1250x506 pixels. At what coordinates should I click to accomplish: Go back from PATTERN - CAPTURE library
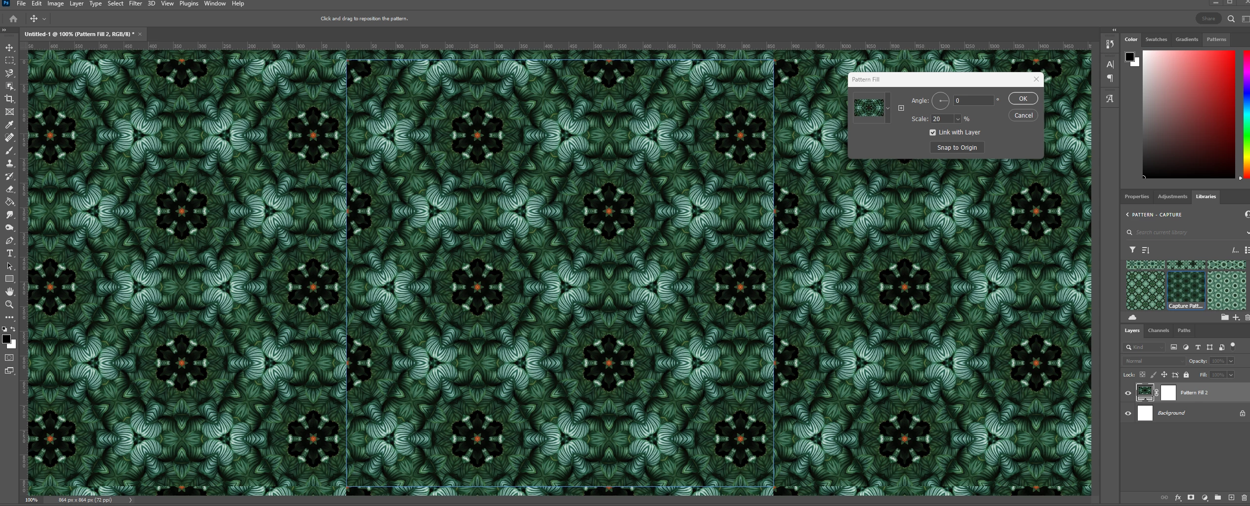tap(1127, 214)
